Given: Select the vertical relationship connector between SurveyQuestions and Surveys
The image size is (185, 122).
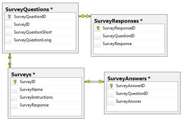Looking at the screenshot, I should (x=10, y=61).
